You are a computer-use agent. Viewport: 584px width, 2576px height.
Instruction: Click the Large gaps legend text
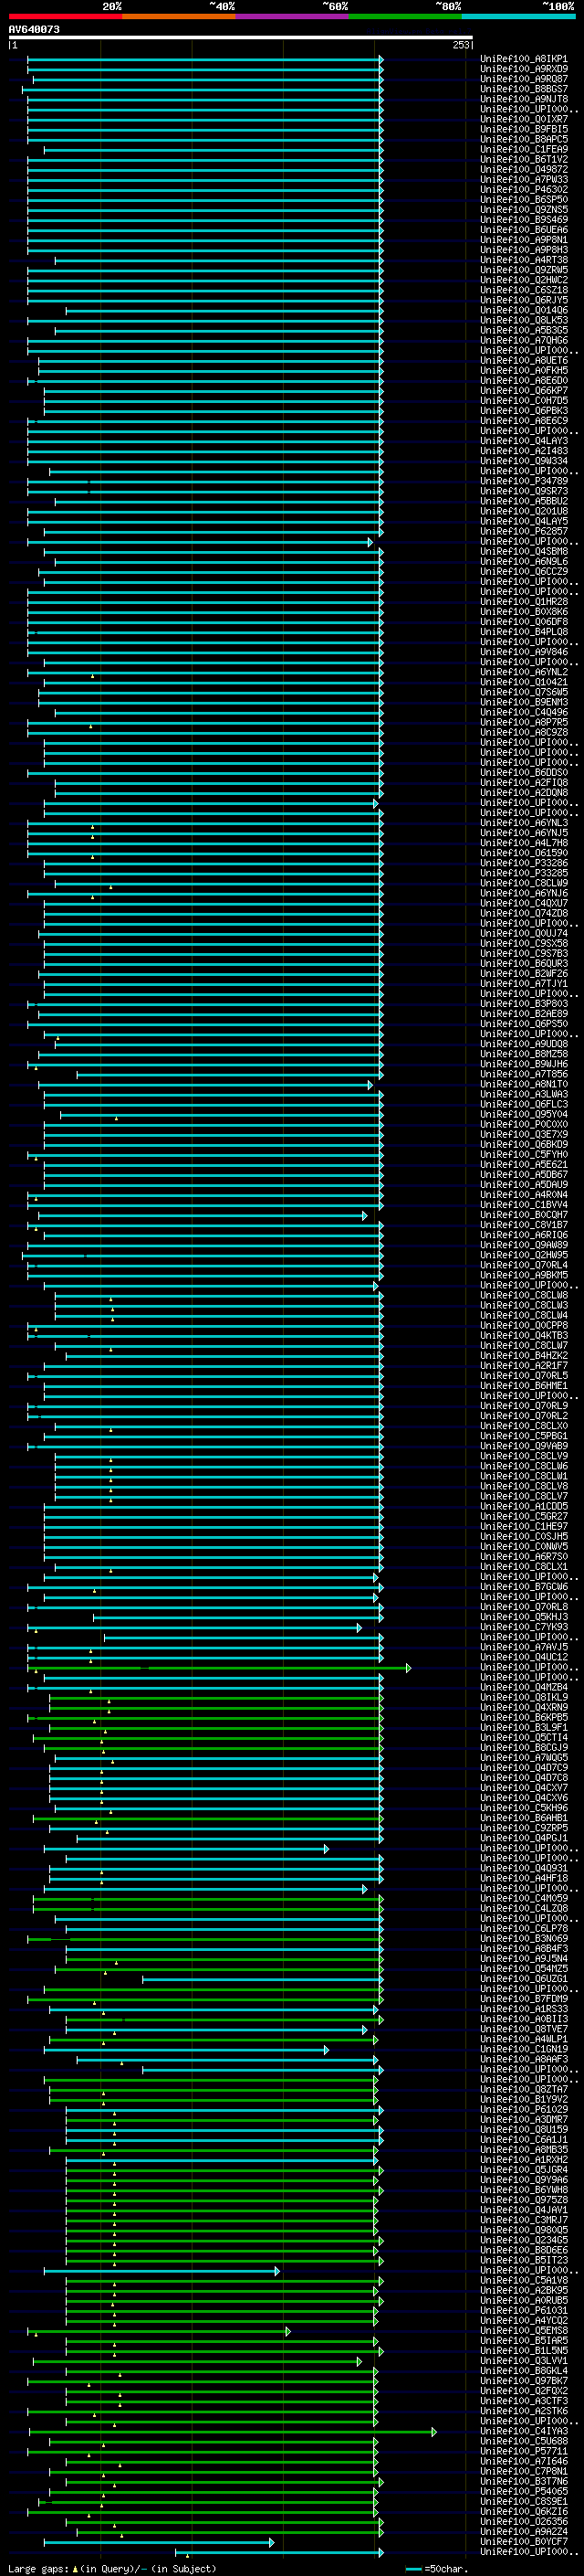[x=112, y=2569]
